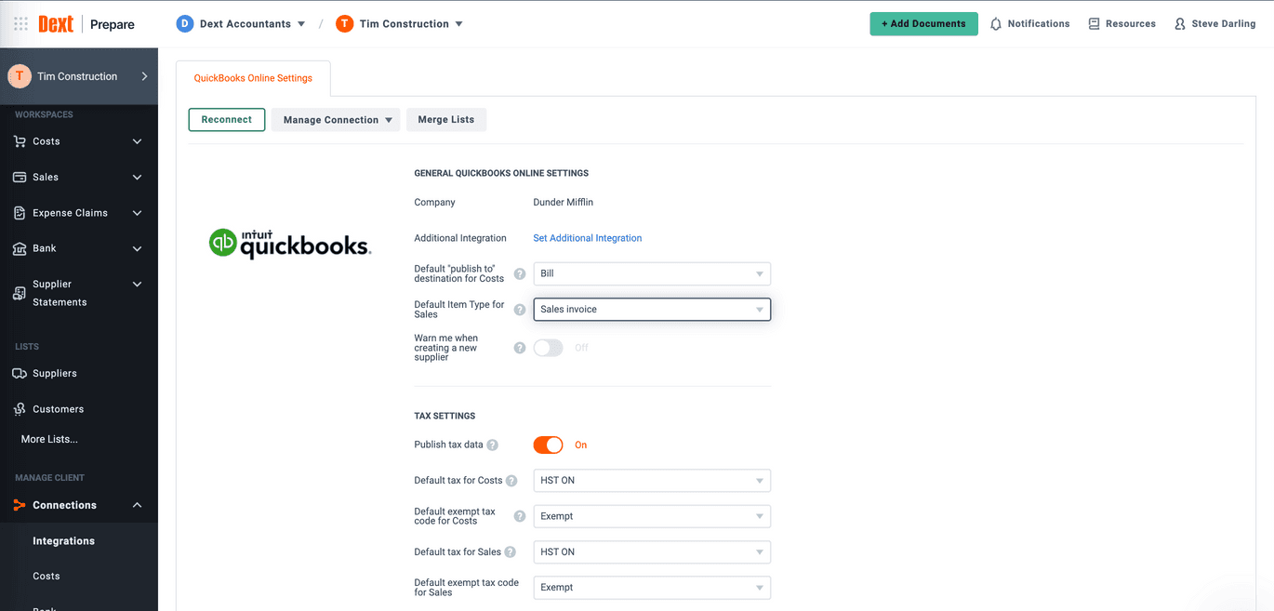Expand the Costs workspace chevron

tap(138, 141)
